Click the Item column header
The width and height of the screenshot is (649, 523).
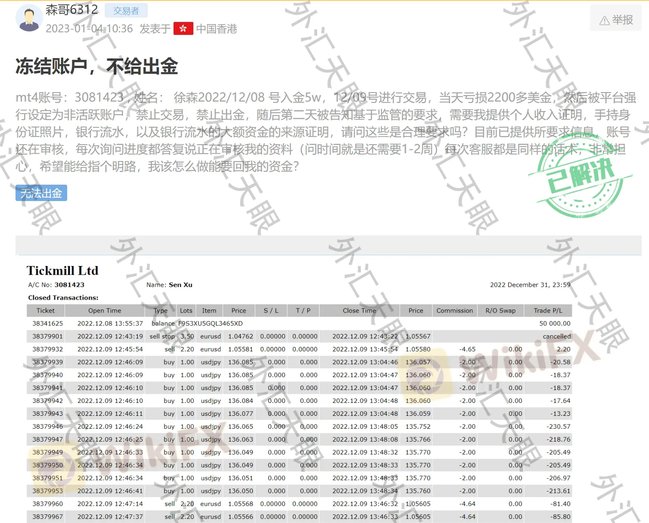[x=209, y=311]
